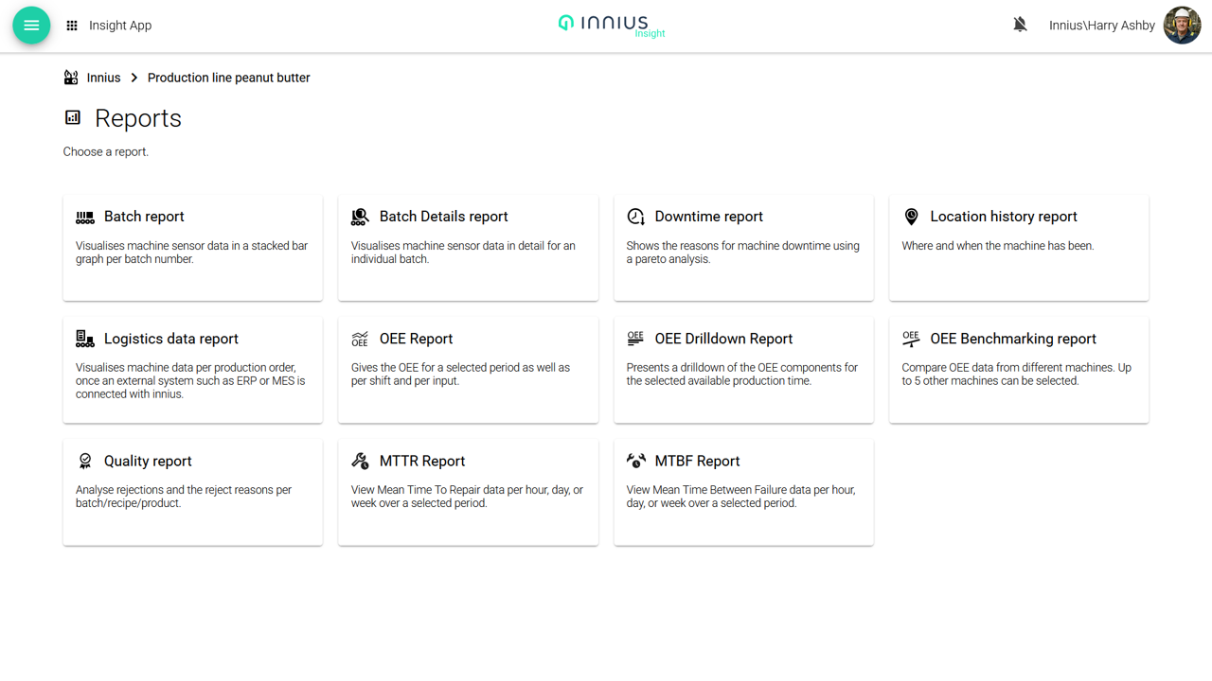
Task: Open the green hamburger menu button
Action: click(x=31, y=26)
